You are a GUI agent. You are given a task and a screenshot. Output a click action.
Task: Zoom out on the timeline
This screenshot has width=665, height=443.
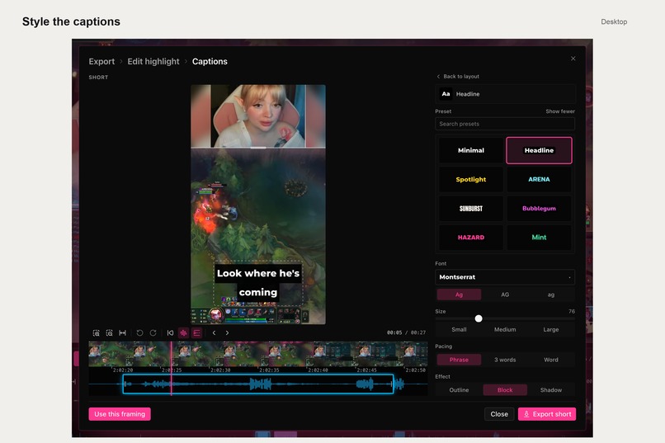coord(110,332)
